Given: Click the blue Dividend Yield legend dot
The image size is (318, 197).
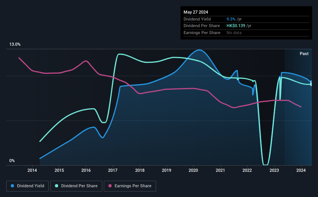Looking at the screenshot, I should pyautogui.click(x=12, y=186).
